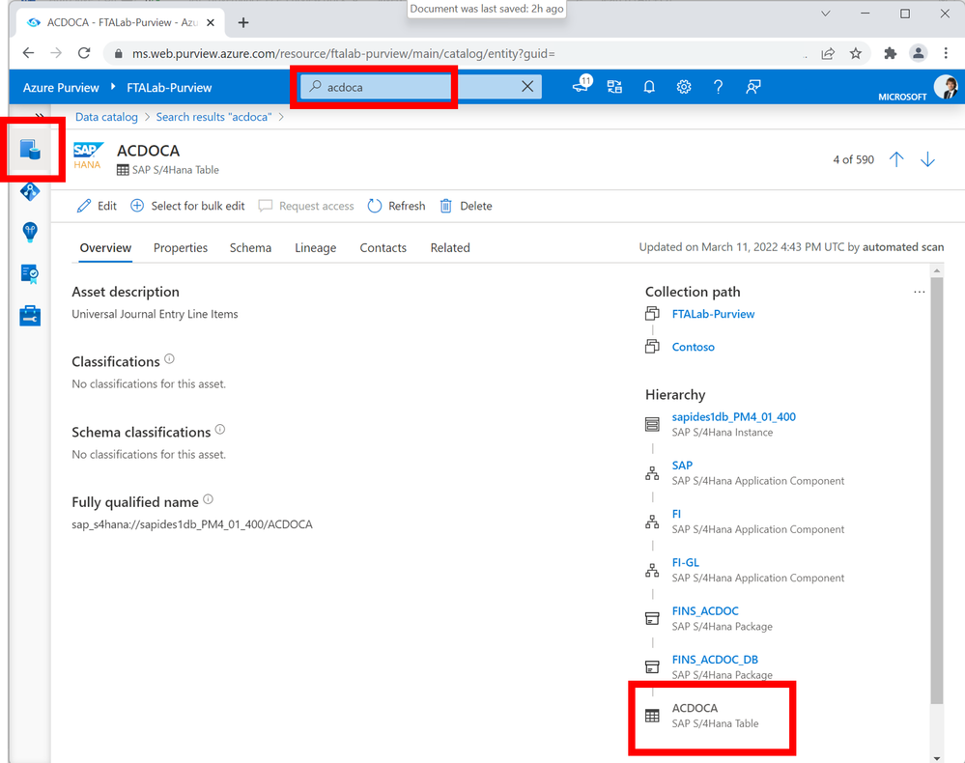Open Search results "acdoca" breadcrumb
The width and height of the screenshot is (965, 763).
pos(213,117)
